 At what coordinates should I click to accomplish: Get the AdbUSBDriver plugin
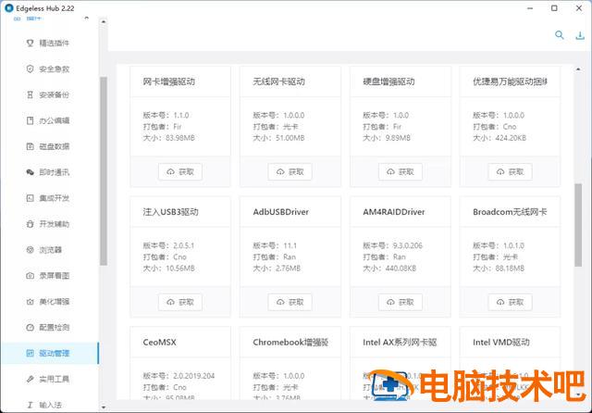[290, 302]
